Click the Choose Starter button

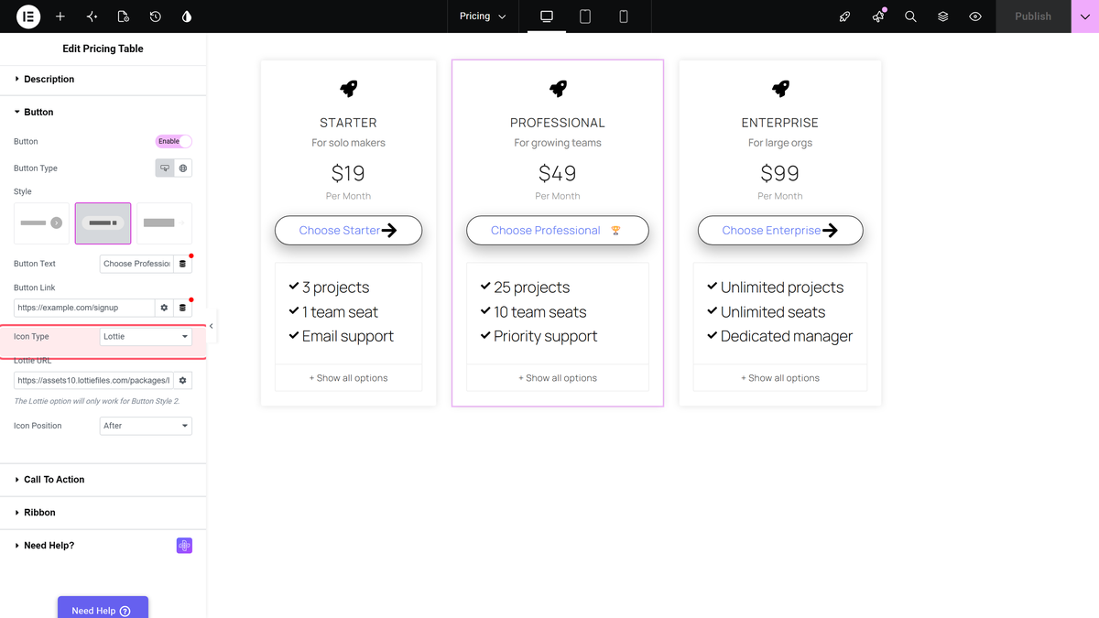click(x=348, y=231)
